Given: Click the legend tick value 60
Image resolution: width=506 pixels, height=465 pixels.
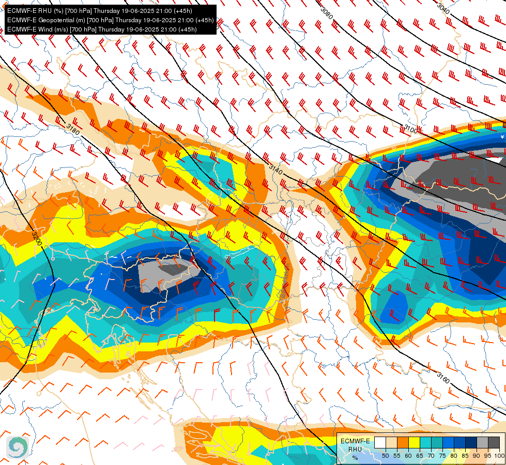Looking at the screenshot, I should pyautogui.click(x=408, y=456).
